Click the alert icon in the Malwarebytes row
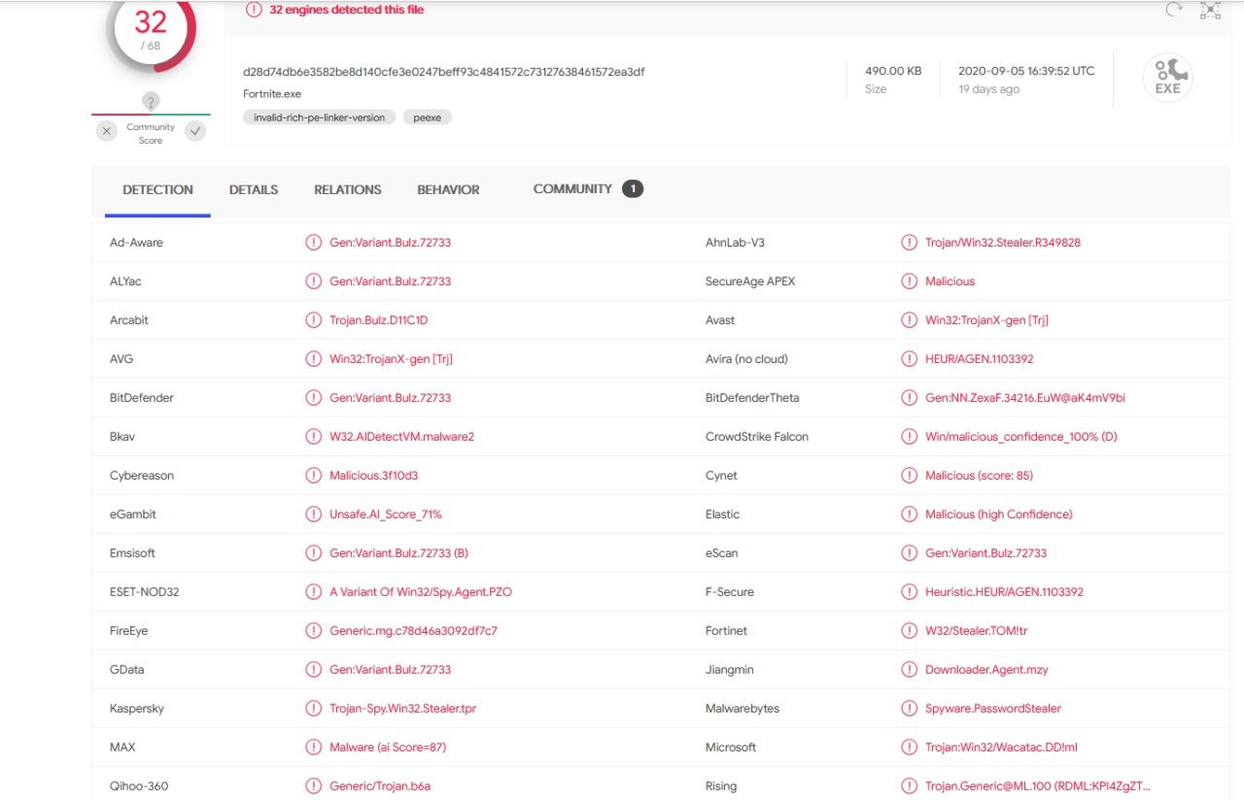This screenshot has width=1244, height=800. point(909,709)
